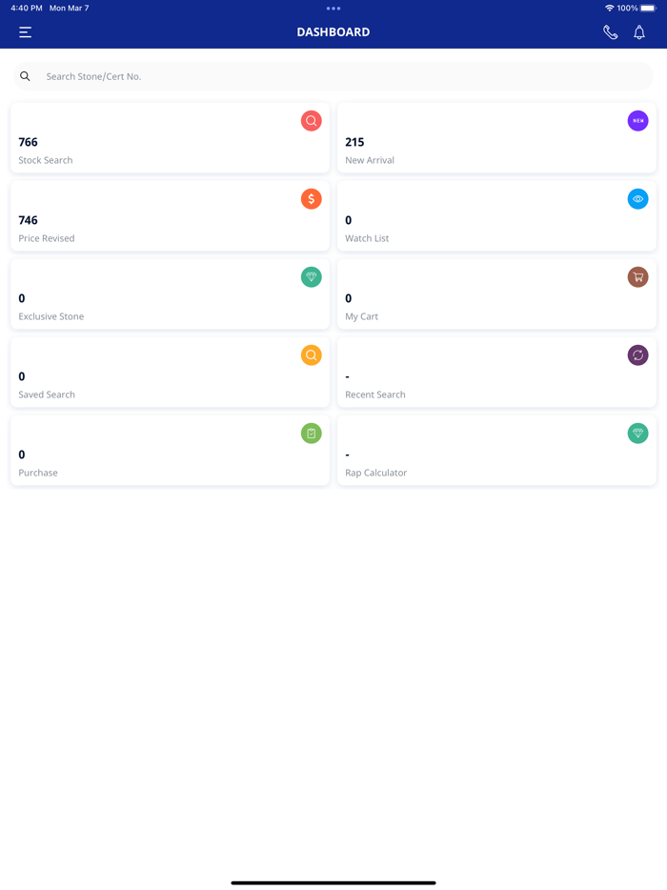Click the blue eye Watch List icon
667x890 pixels.
(638, 199)
